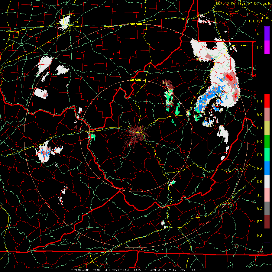Select the 'GR' legend label

[259, 115]
